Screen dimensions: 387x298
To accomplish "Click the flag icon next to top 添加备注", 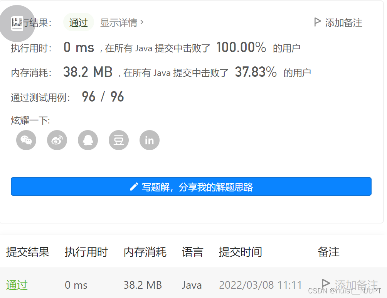I will coord(317,22).
